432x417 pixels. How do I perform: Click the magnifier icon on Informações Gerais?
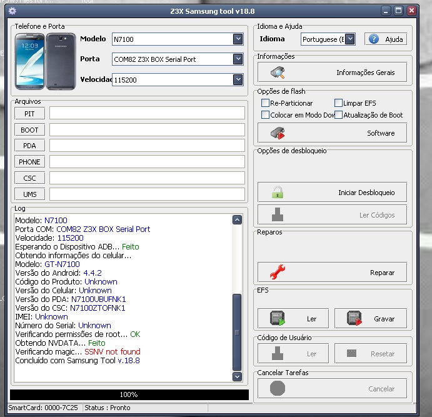click(x=278, y=73)
